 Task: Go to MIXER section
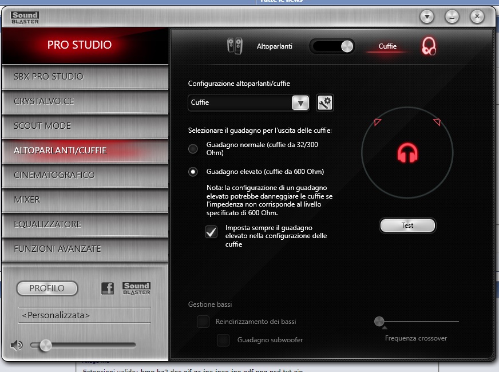(x=85, y=200)
